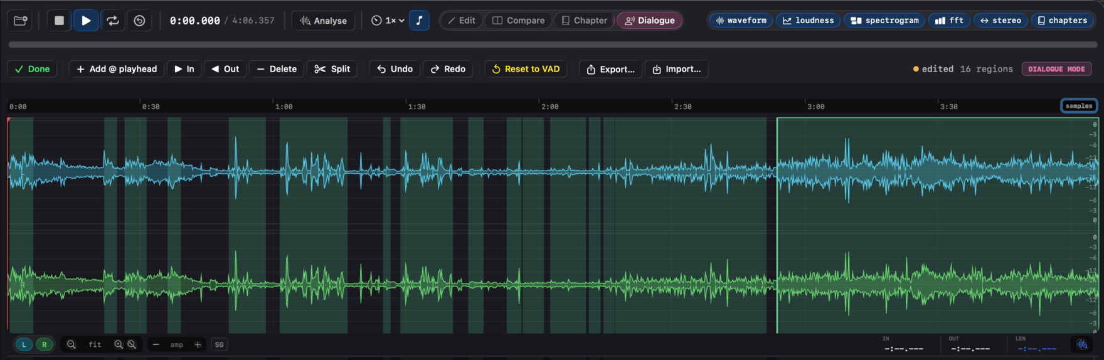This screenshot has height=360, width=1104.
Task: Split region with the scissors button
Action: (x=332, y=69)
